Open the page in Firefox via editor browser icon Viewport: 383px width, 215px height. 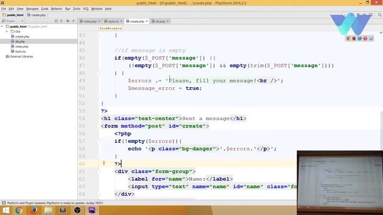(354, 38)
